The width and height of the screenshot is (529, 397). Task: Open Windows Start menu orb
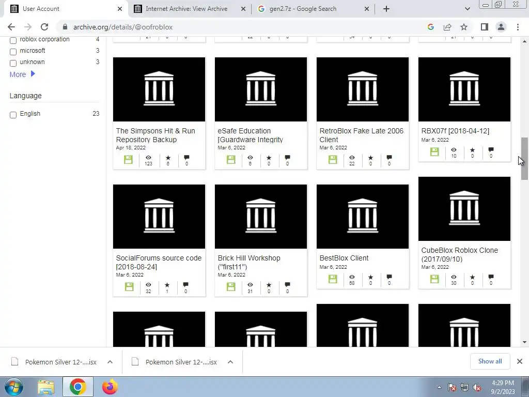pyautogui.click(x=14, y=387)
